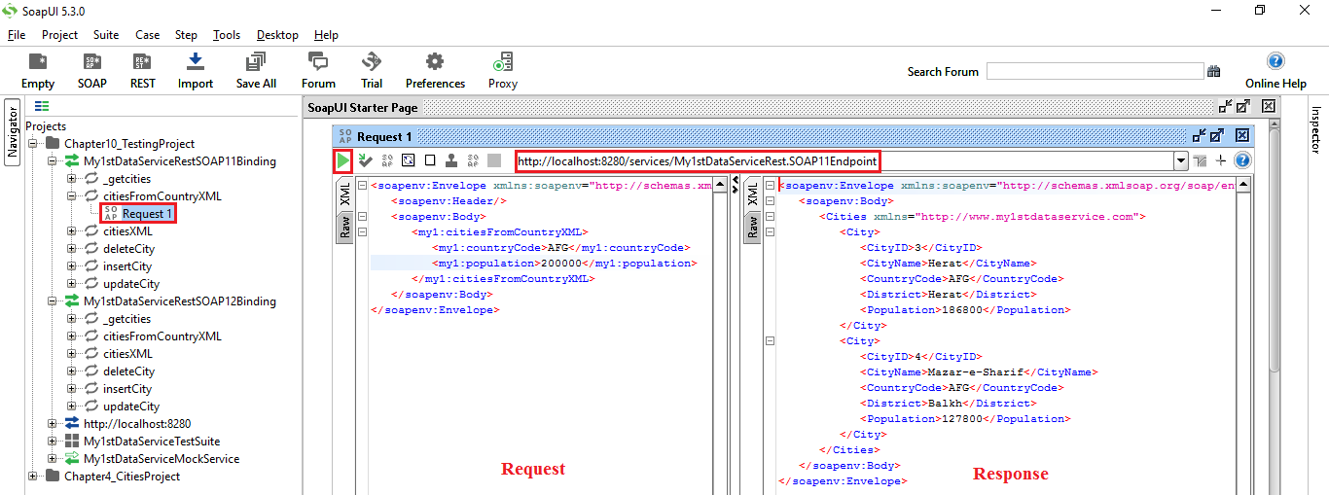Click population value 200000 in request
This screenshot has height=495, width=1329.
pyautogui.click(x=559, y=264)
